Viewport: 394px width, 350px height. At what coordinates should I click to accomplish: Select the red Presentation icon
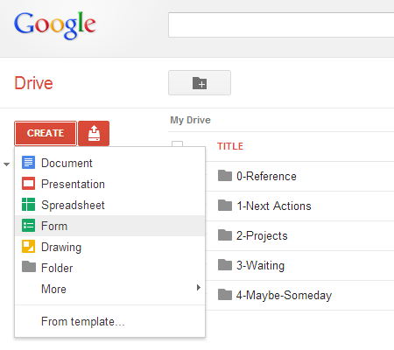tap(28, 184)
